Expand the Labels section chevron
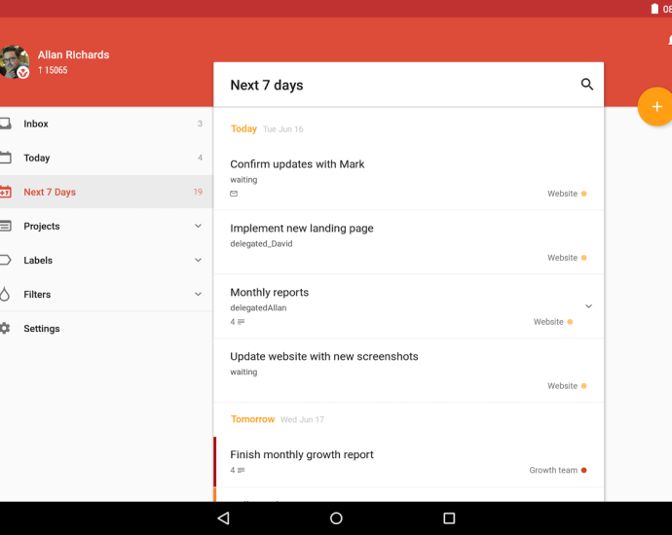This screenshot has height=535, width=672. pyautogui.click(x=198, y=260)
